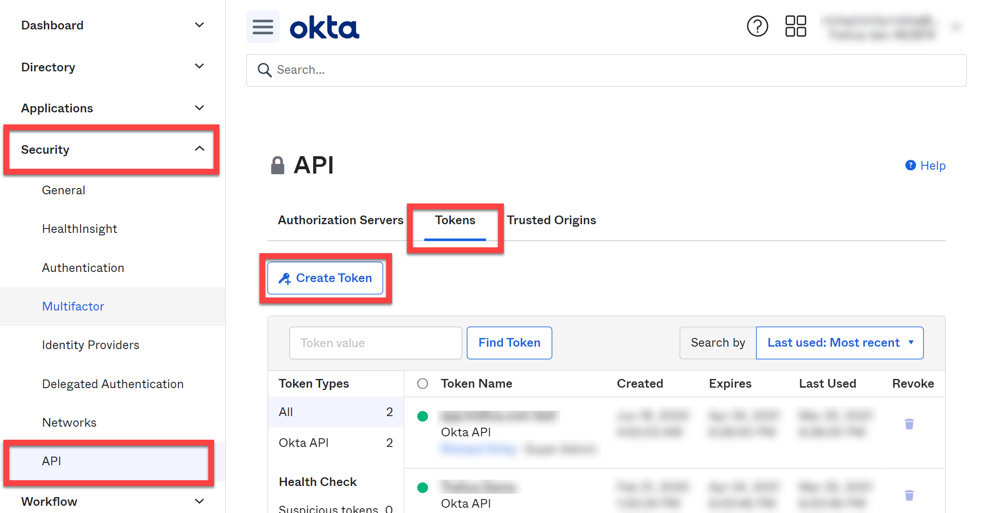The image size is (987, 513).
Task: Click the Last Used column header
Action: (x=827, y=384)
